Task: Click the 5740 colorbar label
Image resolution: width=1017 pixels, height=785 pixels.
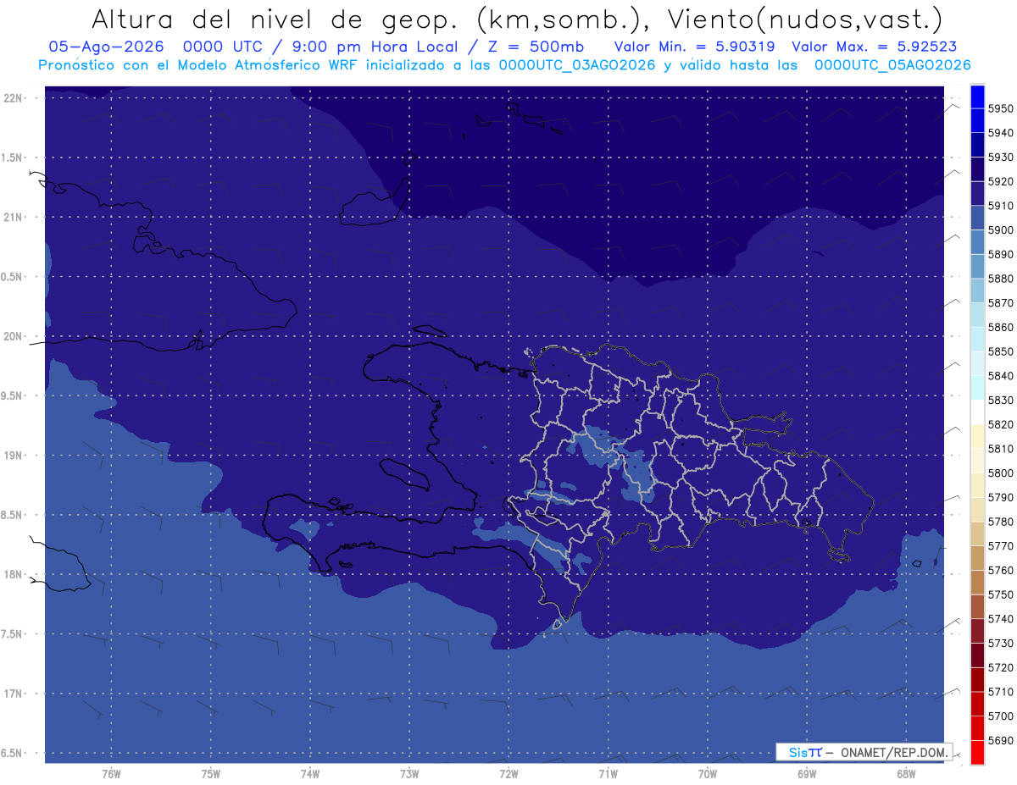Action: (x=1001, y=619)
